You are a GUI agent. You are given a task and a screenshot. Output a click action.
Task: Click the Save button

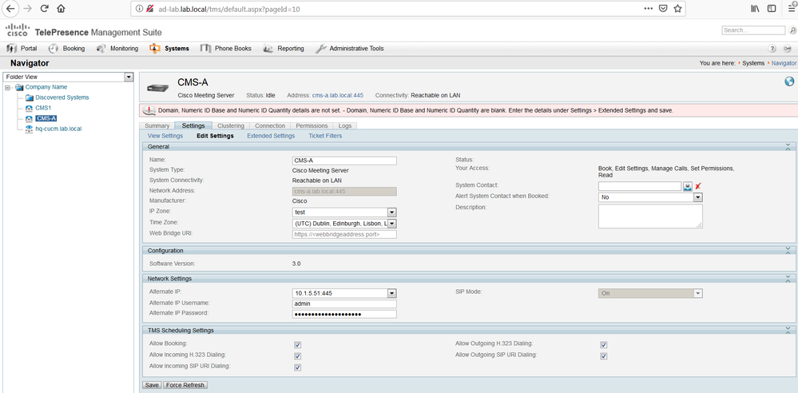point(152,385)
